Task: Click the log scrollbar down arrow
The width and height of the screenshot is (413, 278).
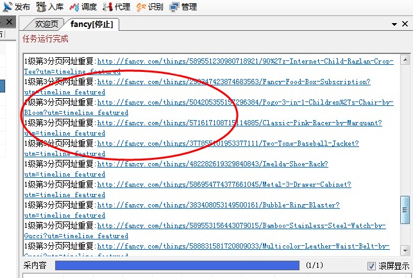Action: coord(405,249)
